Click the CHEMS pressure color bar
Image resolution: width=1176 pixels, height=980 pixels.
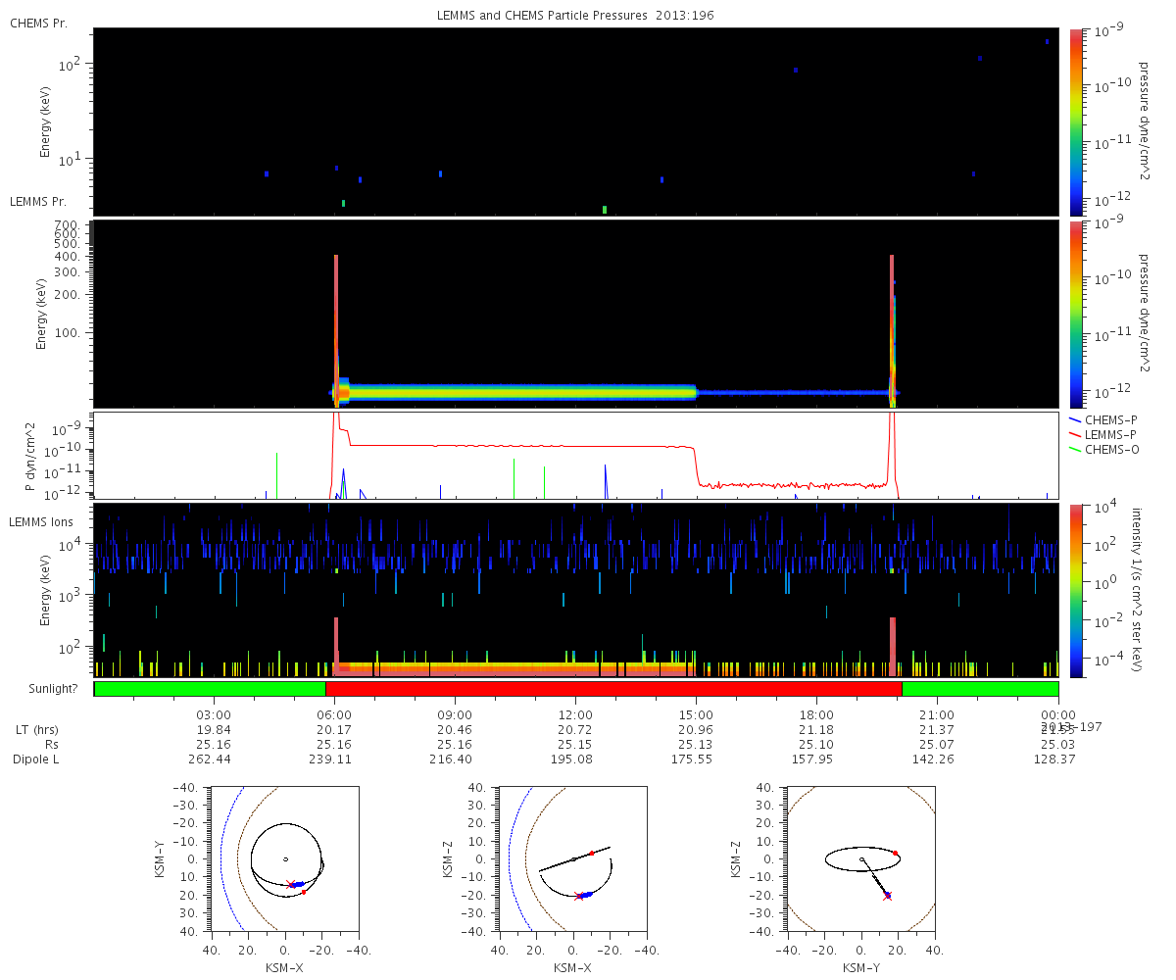(1076, 121)
